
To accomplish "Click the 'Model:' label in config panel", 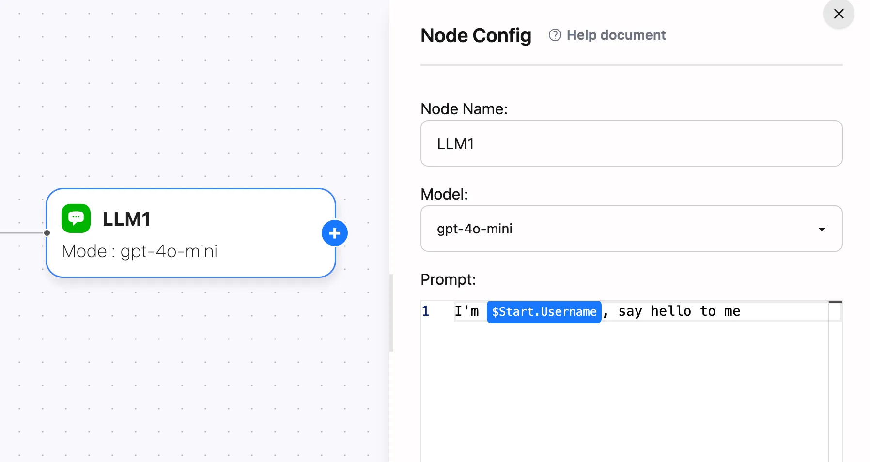I will pos(444,194).
